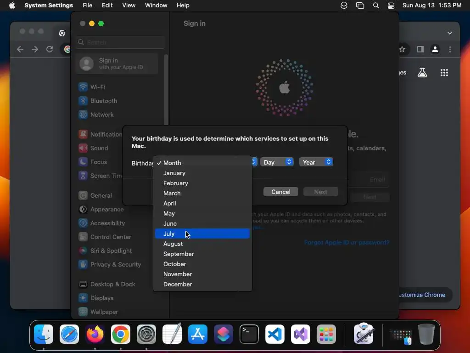470x353 pixels.
Task: Keep the checked Month placeholder option
Action: point(202,163)
